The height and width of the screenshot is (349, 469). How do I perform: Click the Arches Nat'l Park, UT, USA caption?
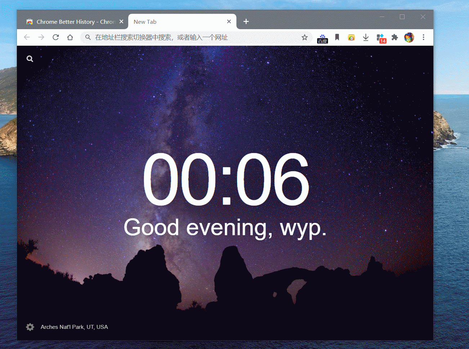click(x=74, y=327)
